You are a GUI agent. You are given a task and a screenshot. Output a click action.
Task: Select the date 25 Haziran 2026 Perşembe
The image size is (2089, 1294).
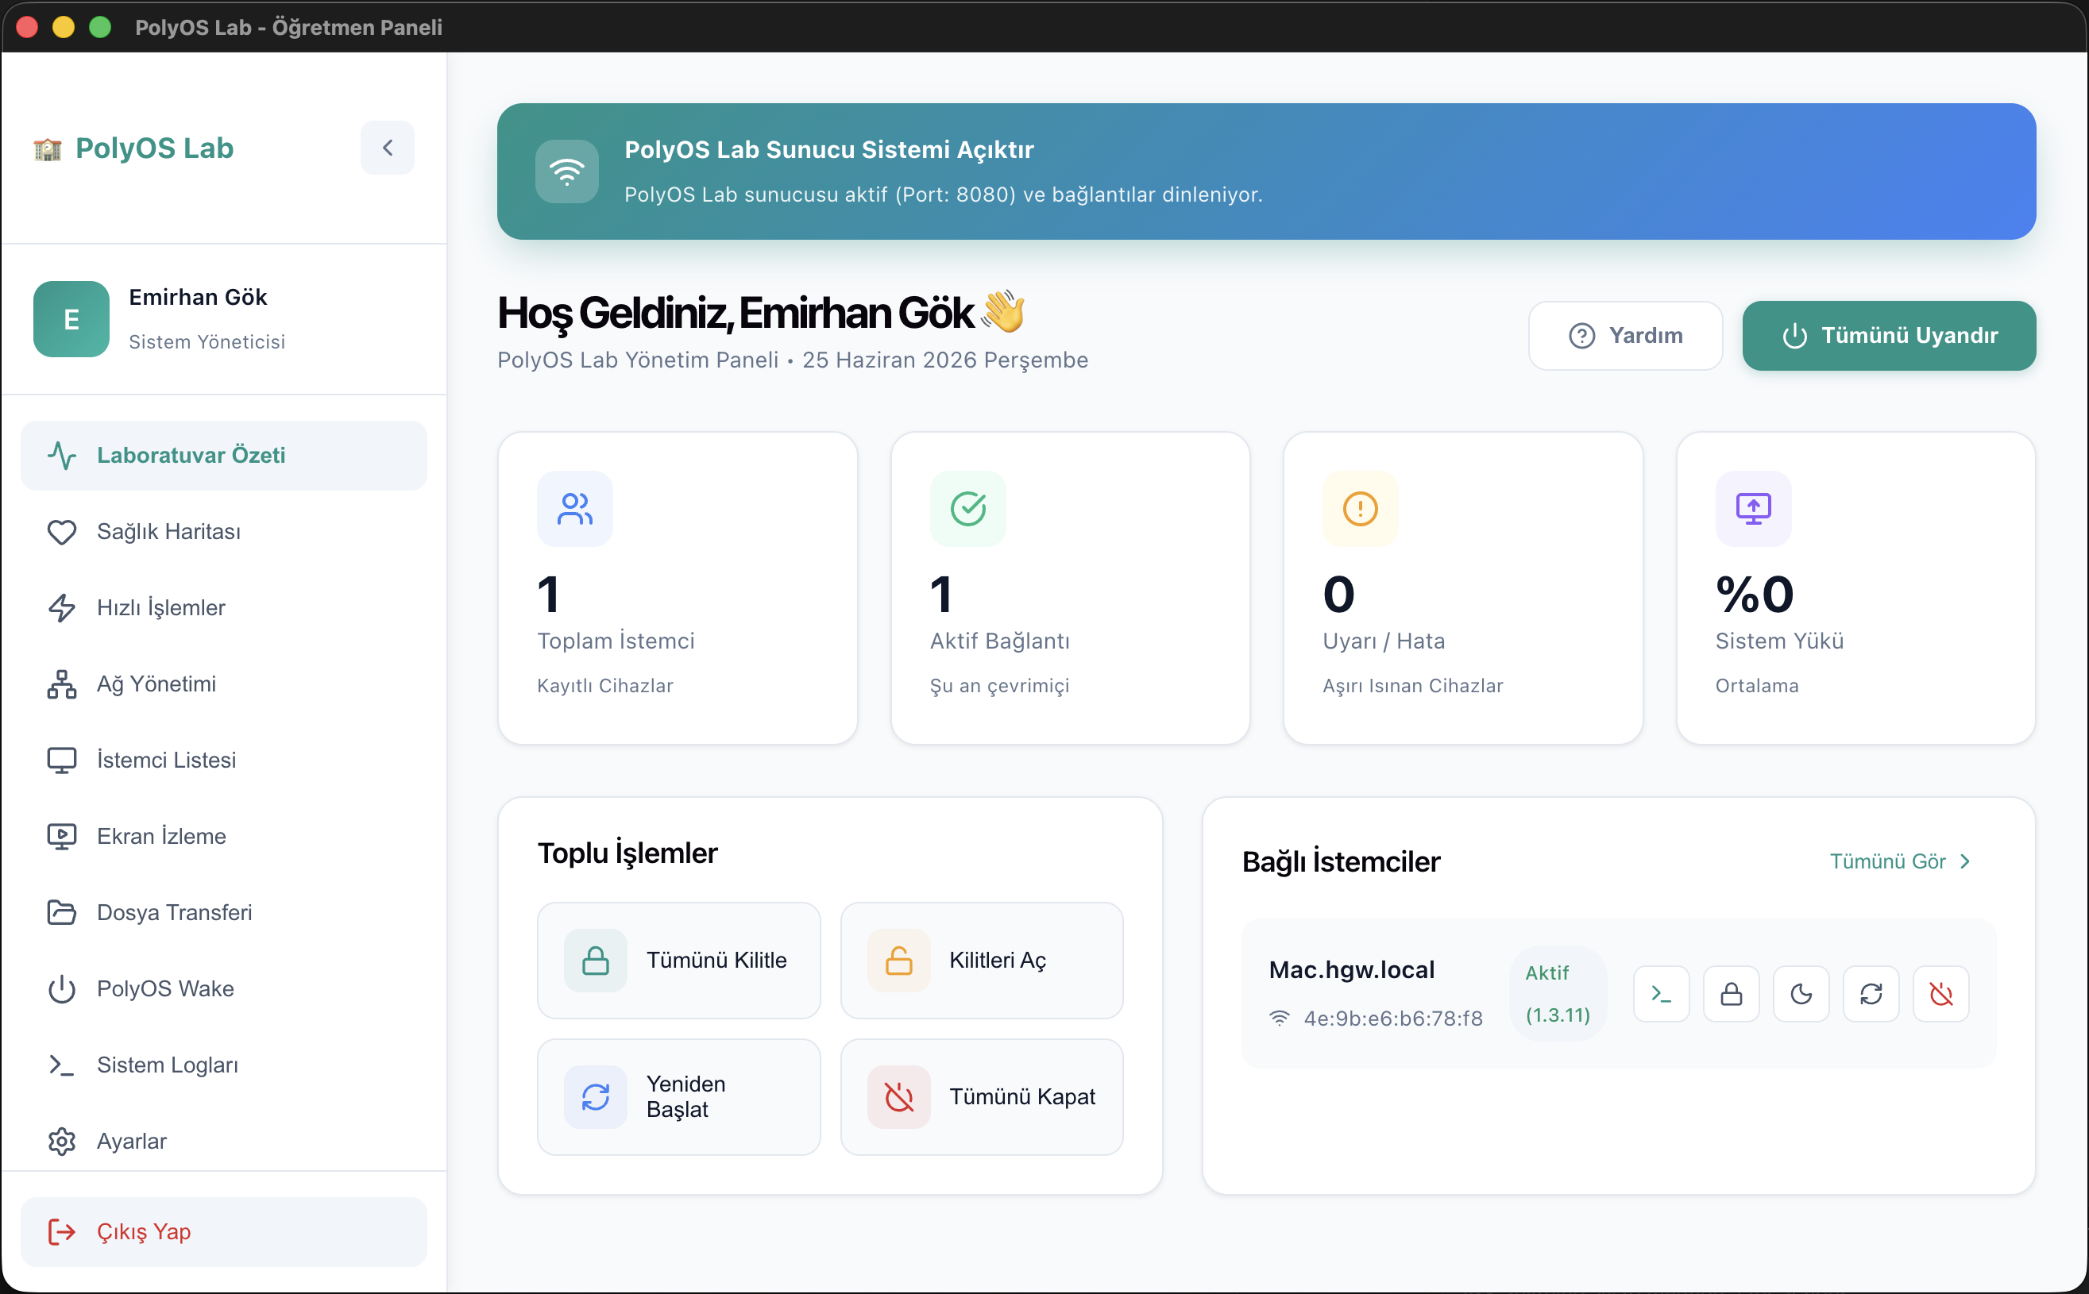[945, 360]
